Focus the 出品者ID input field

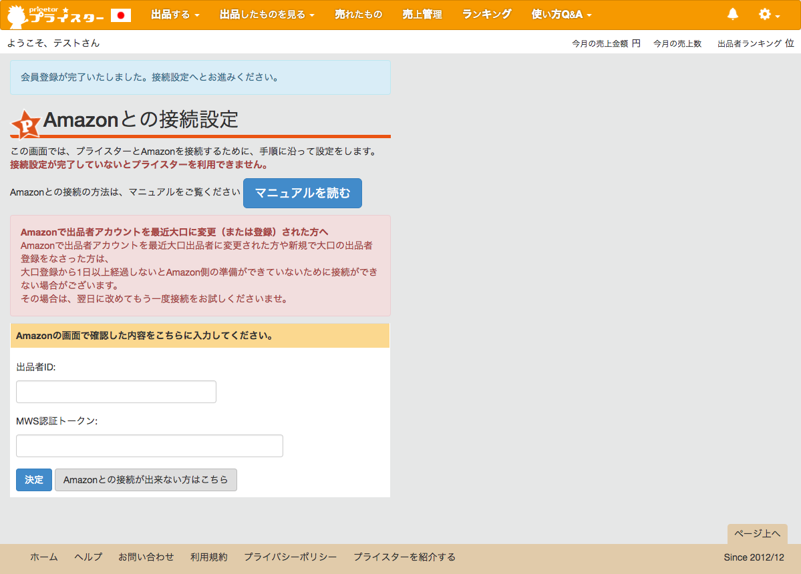pyautogui.click(x=116, y=392)
